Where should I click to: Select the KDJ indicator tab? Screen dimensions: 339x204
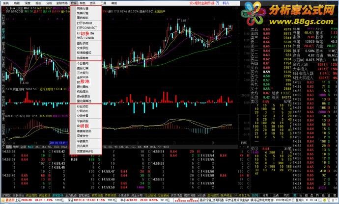[127, 147]
